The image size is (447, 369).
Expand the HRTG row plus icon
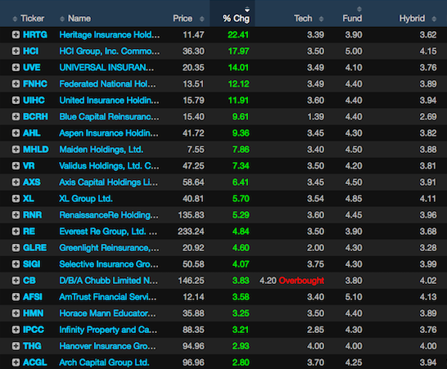coord(16,34)
